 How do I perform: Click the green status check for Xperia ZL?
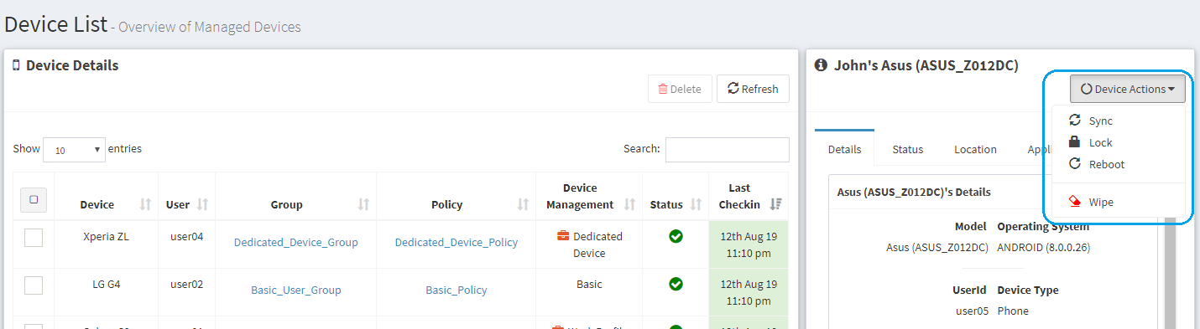click(676, 237)
